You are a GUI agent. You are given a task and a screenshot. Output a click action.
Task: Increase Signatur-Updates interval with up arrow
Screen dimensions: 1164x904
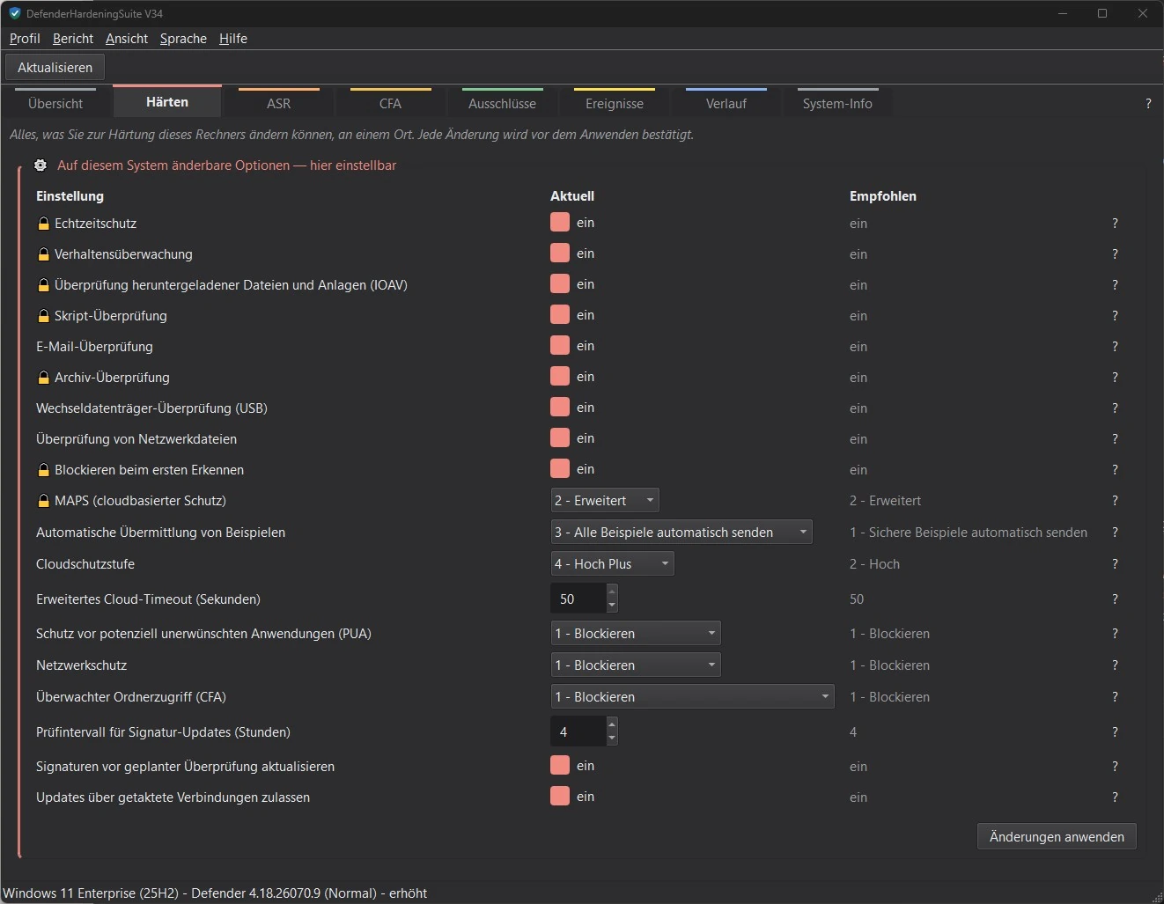tap(612, 724)
